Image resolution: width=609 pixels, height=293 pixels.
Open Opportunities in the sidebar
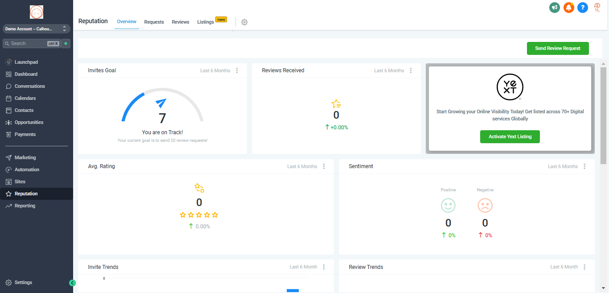(29, 122)
